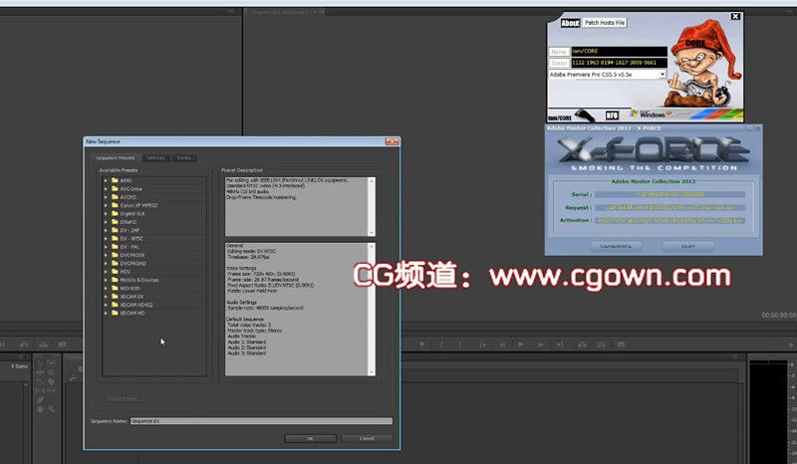Click Go to Out point button
The height and width of the screenshot is (464, 797).
click(x=560, y=345)
